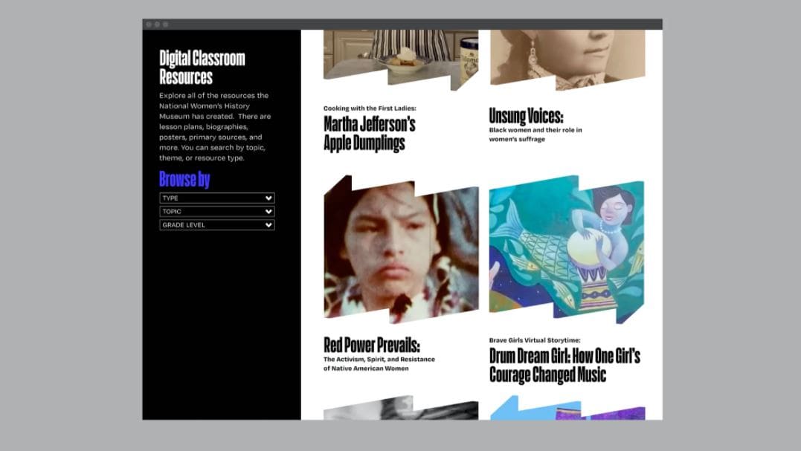Click the partial grayscale image at bottom
This screenshot has width=801, height=451.
(x=401, y=410)
